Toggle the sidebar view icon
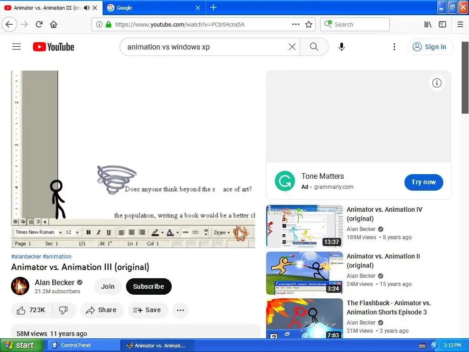 (x=442, y=25)
